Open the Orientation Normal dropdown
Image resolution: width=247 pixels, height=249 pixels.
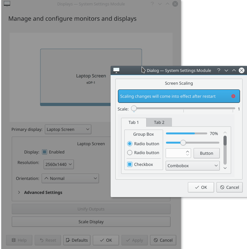click(70, 178)
